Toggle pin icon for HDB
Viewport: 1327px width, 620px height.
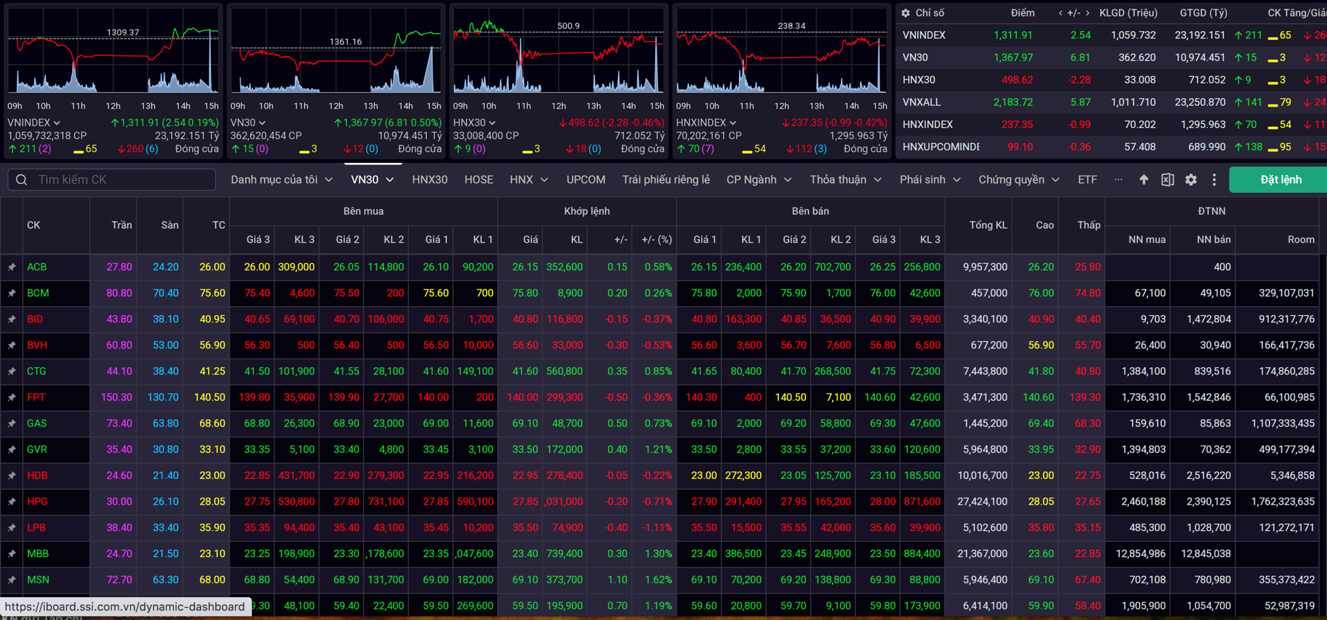[12, 476]
